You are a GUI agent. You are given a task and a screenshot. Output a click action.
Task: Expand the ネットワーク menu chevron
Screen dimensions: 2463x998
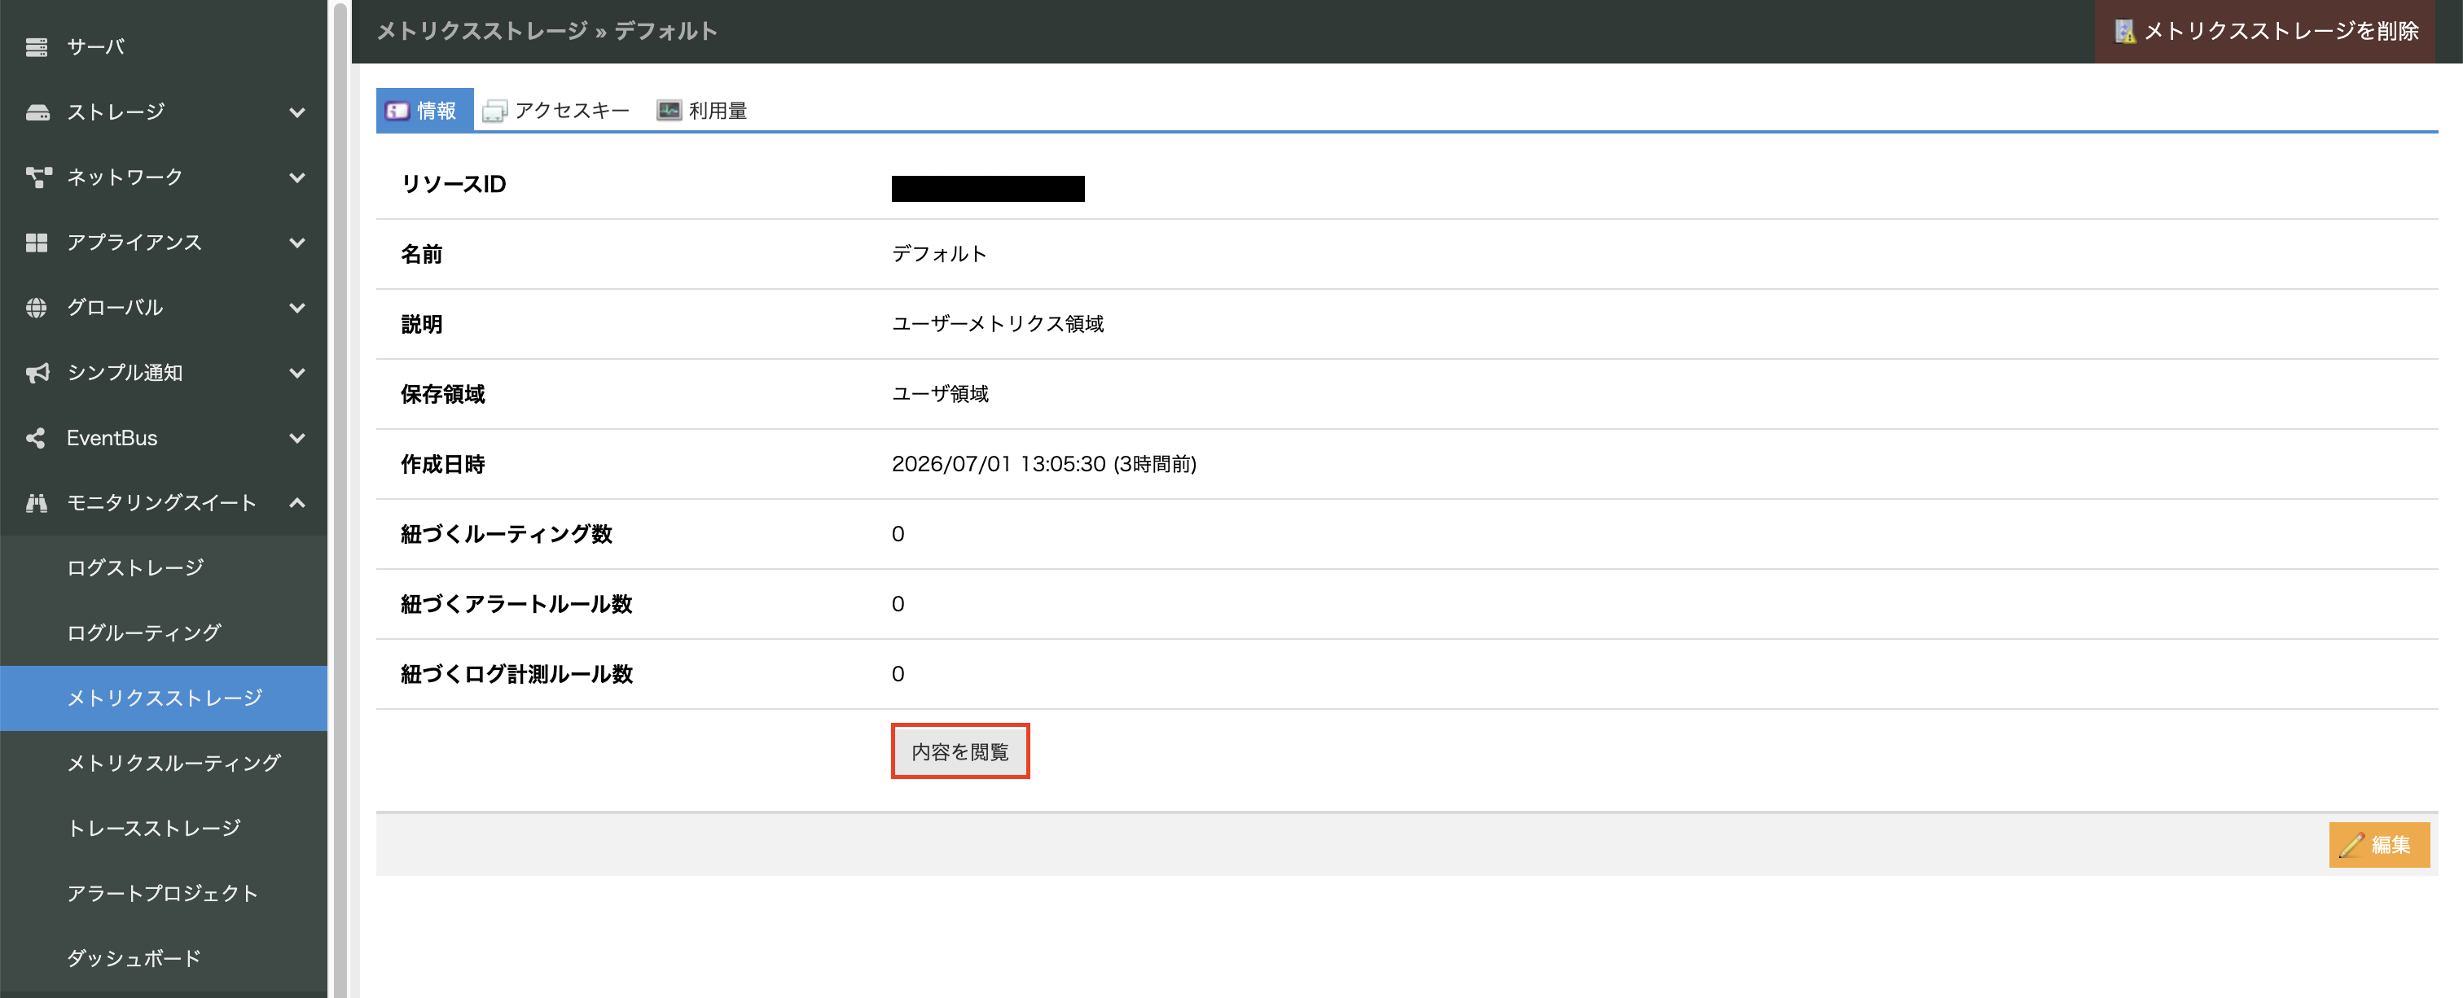tap(297, 177)
